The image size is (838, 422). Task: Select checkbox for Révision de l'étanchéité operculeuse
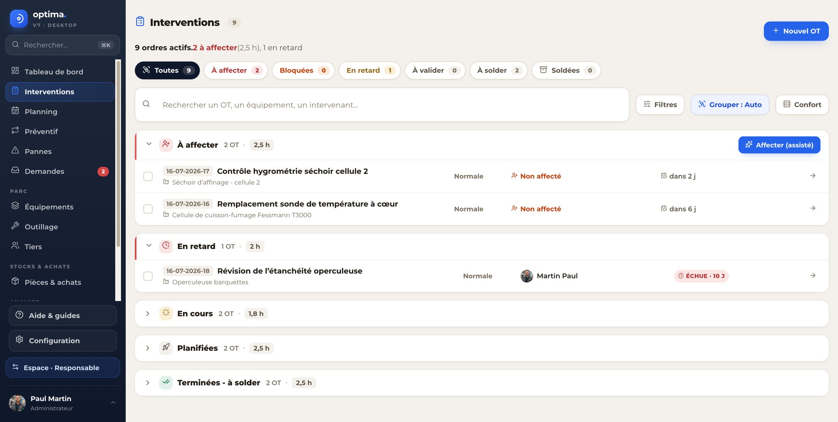tap(148, 276)
